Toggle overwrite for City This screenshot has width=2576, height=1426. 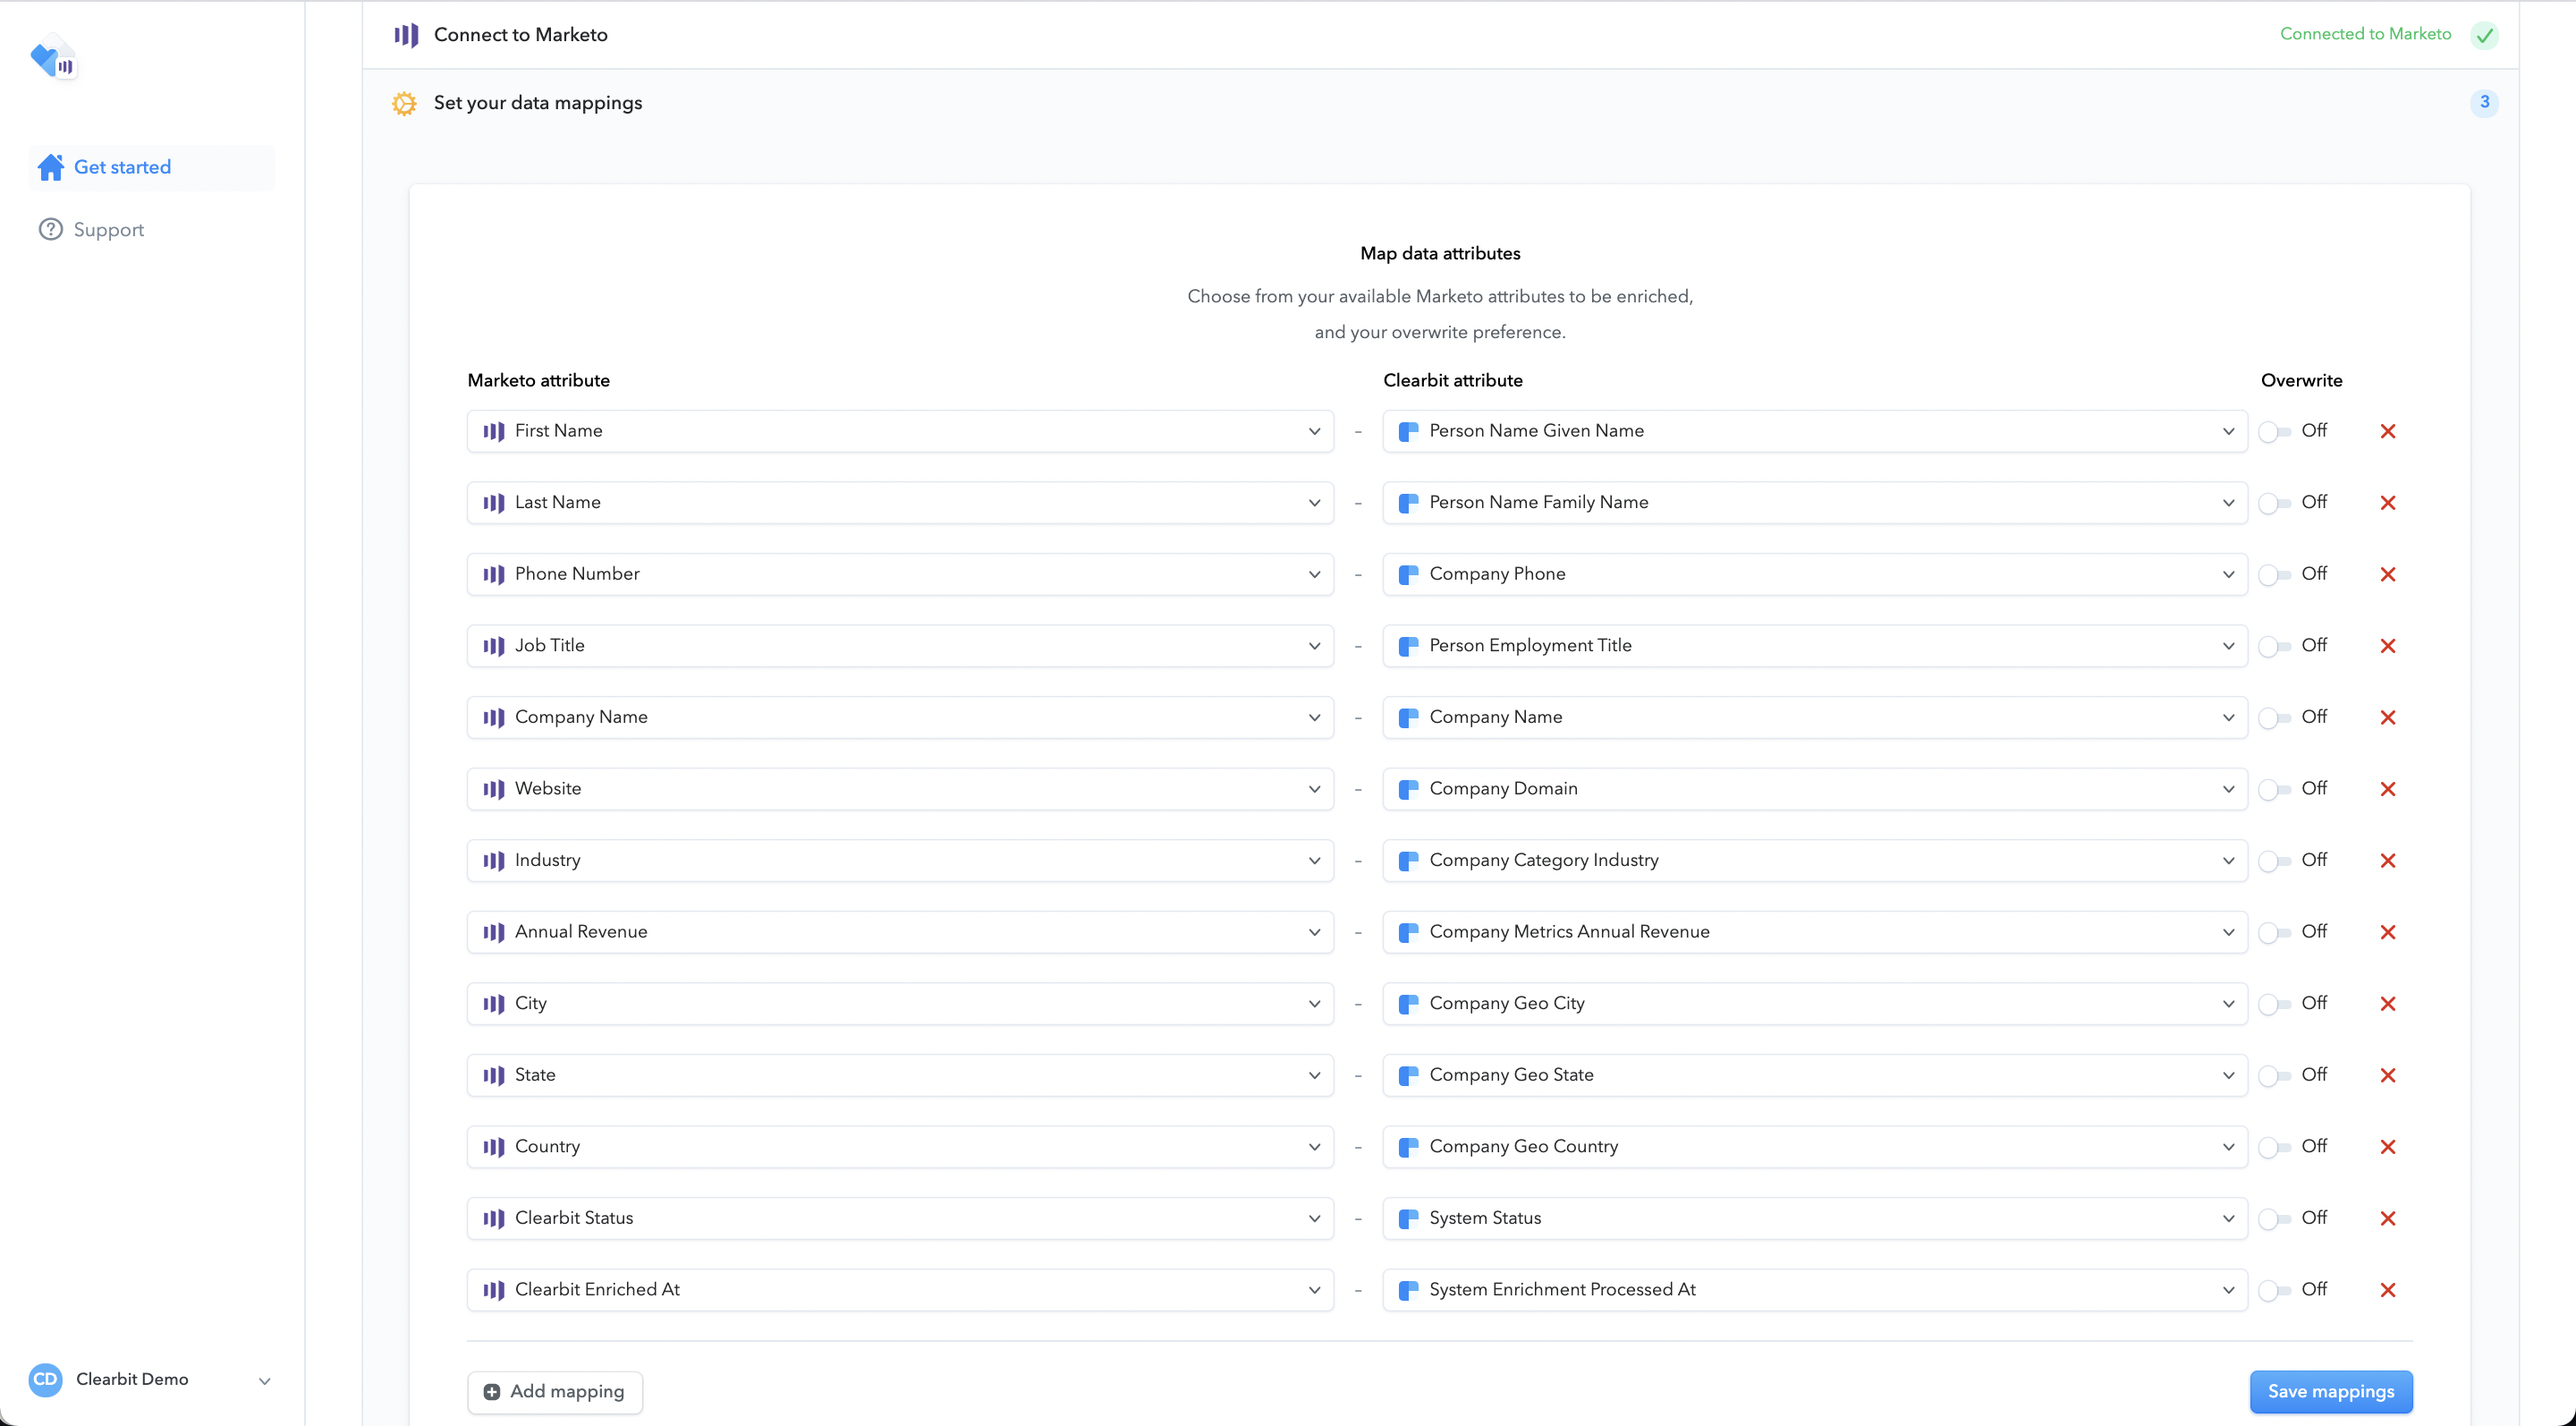click(x=2274, y=1004)
